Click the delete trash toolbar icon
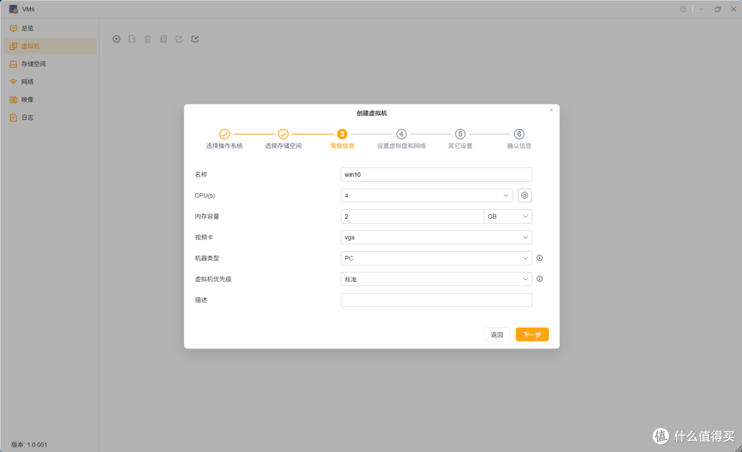The height and width of the screenshot is (452, 742). pyautogui.click(x=148, y=39)
